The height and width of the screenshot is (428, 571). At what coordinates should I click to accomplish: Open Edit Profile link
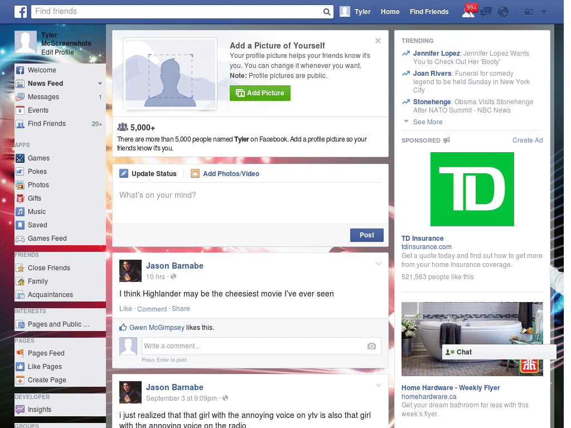[57, 52]
